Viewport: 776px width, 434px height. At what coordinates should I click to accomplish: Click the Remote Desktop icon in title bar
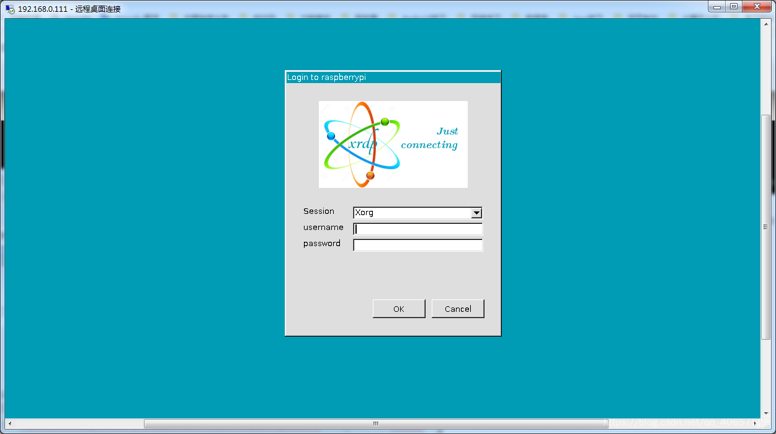coord(10,9)
